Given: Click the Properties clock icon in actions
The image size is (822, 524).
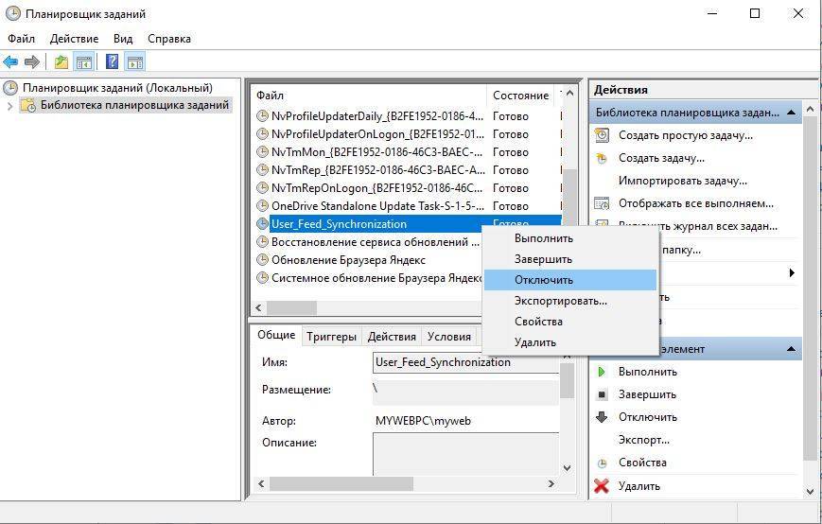Looking at the screenshot, I should click(602, 463).
